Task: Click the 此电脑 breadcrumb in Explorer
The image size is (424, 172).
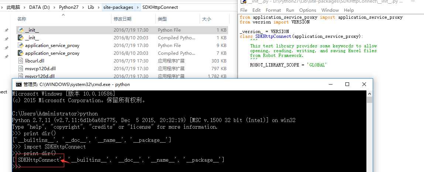Action: click(x=13, y=7)
